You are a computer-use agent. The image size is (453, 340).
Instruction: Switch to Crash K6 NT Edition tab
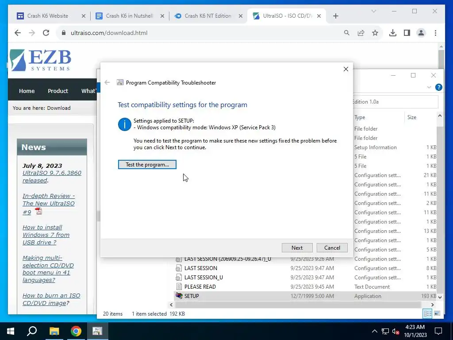click(208, 16)
